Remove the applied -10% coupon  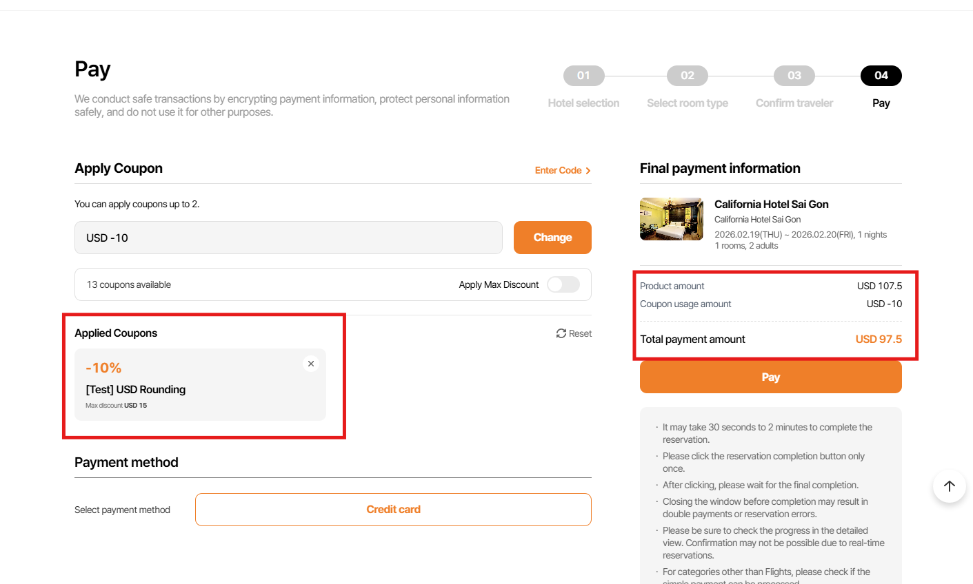click(x=311, y=364)
